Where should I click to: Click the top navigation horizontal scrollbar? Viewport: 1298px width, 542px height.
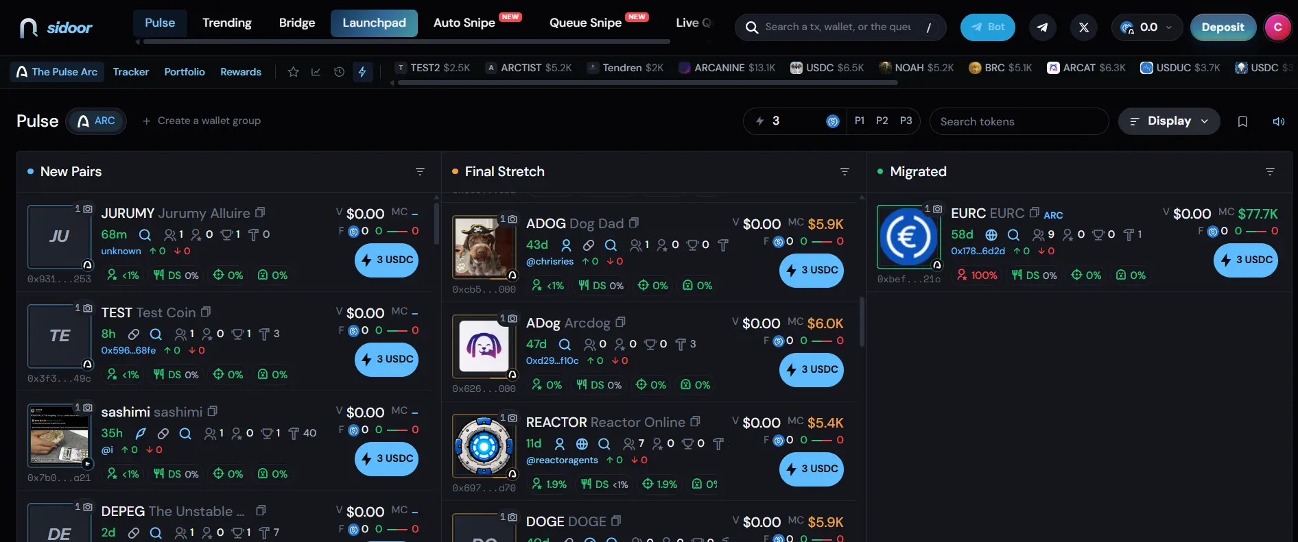pos(407,42)
